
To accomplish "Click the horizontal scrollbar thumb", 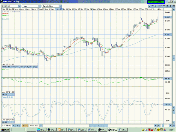I will point(99,126).
